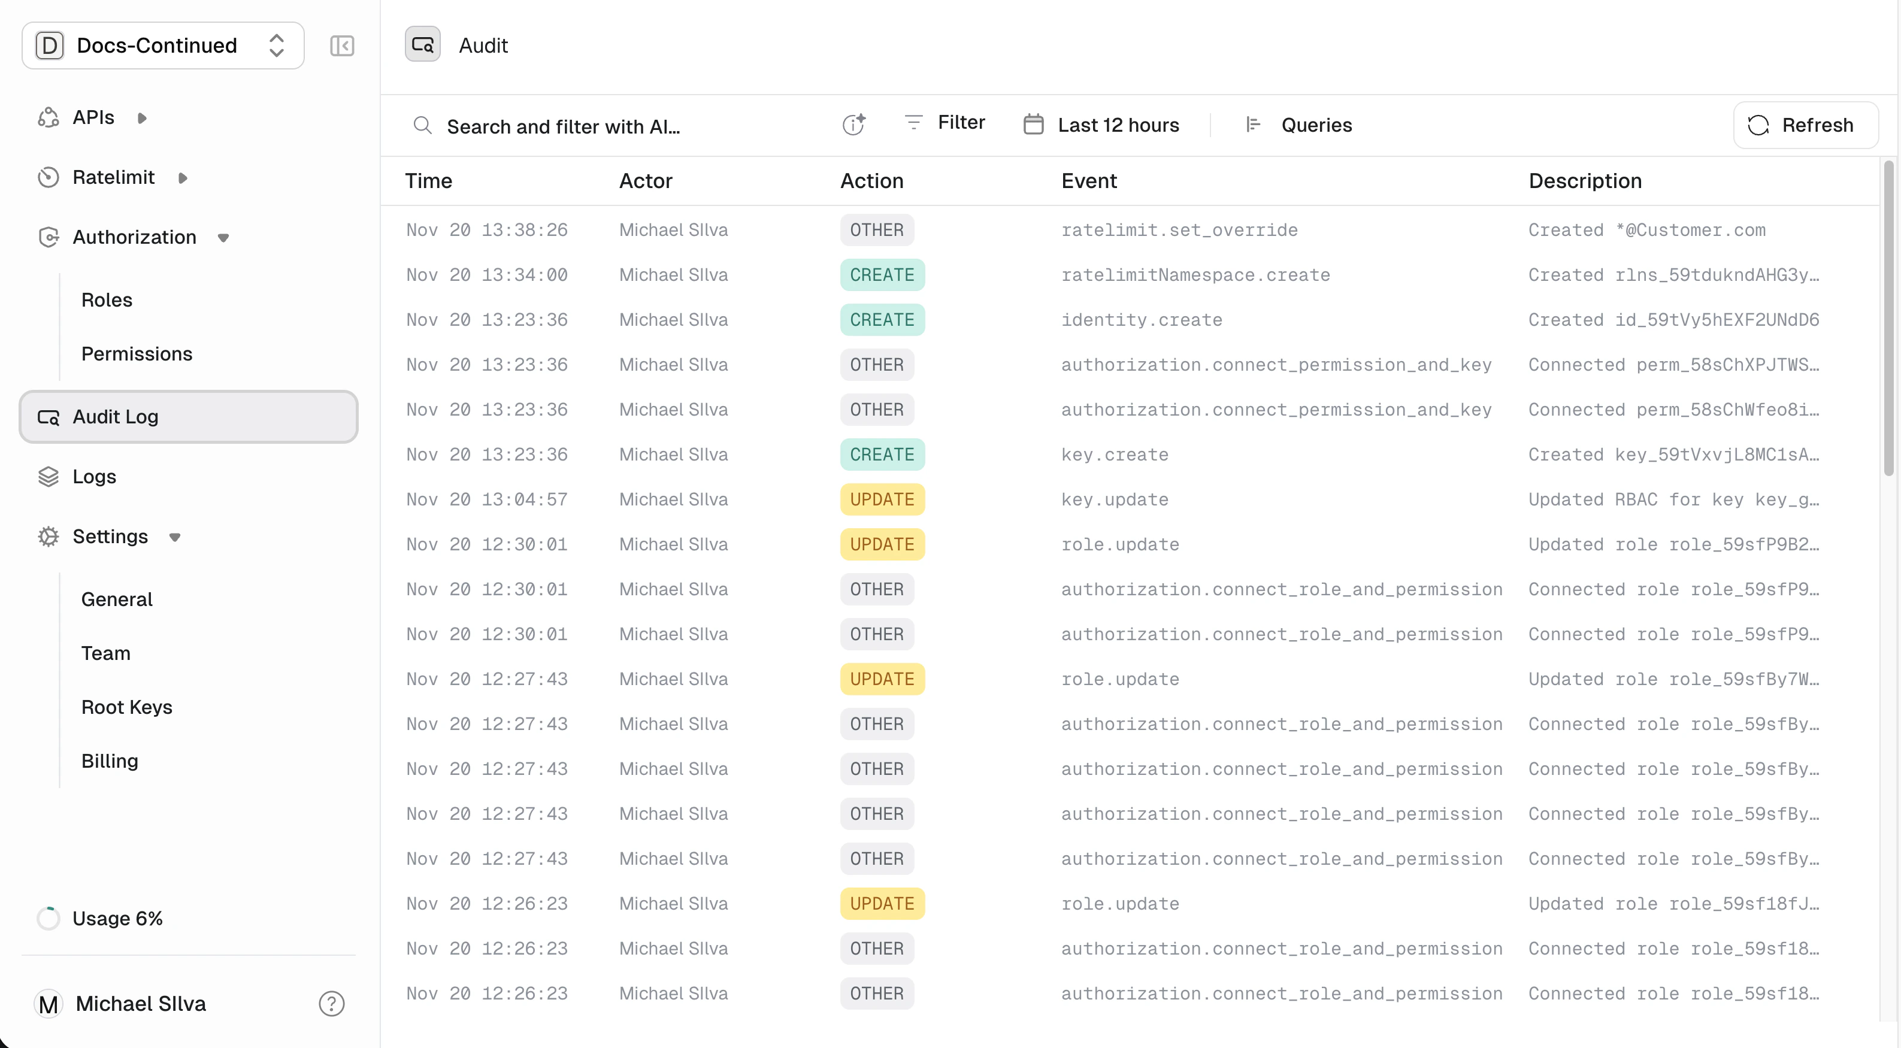Collapse the Authorization section arrow
The width and height of the screenshot is (1901, 1048).
tap(223, 238)
